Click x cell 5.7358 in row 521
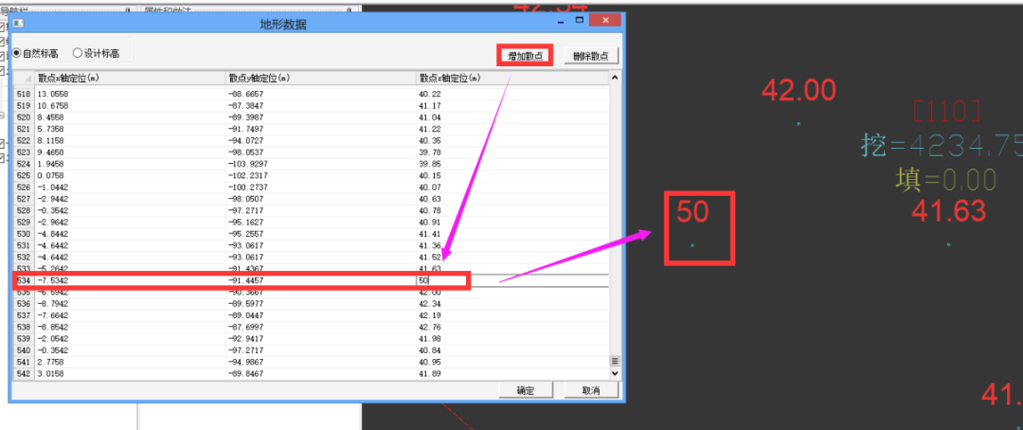Screen dimensions: 1023x430 pos(130,129)
